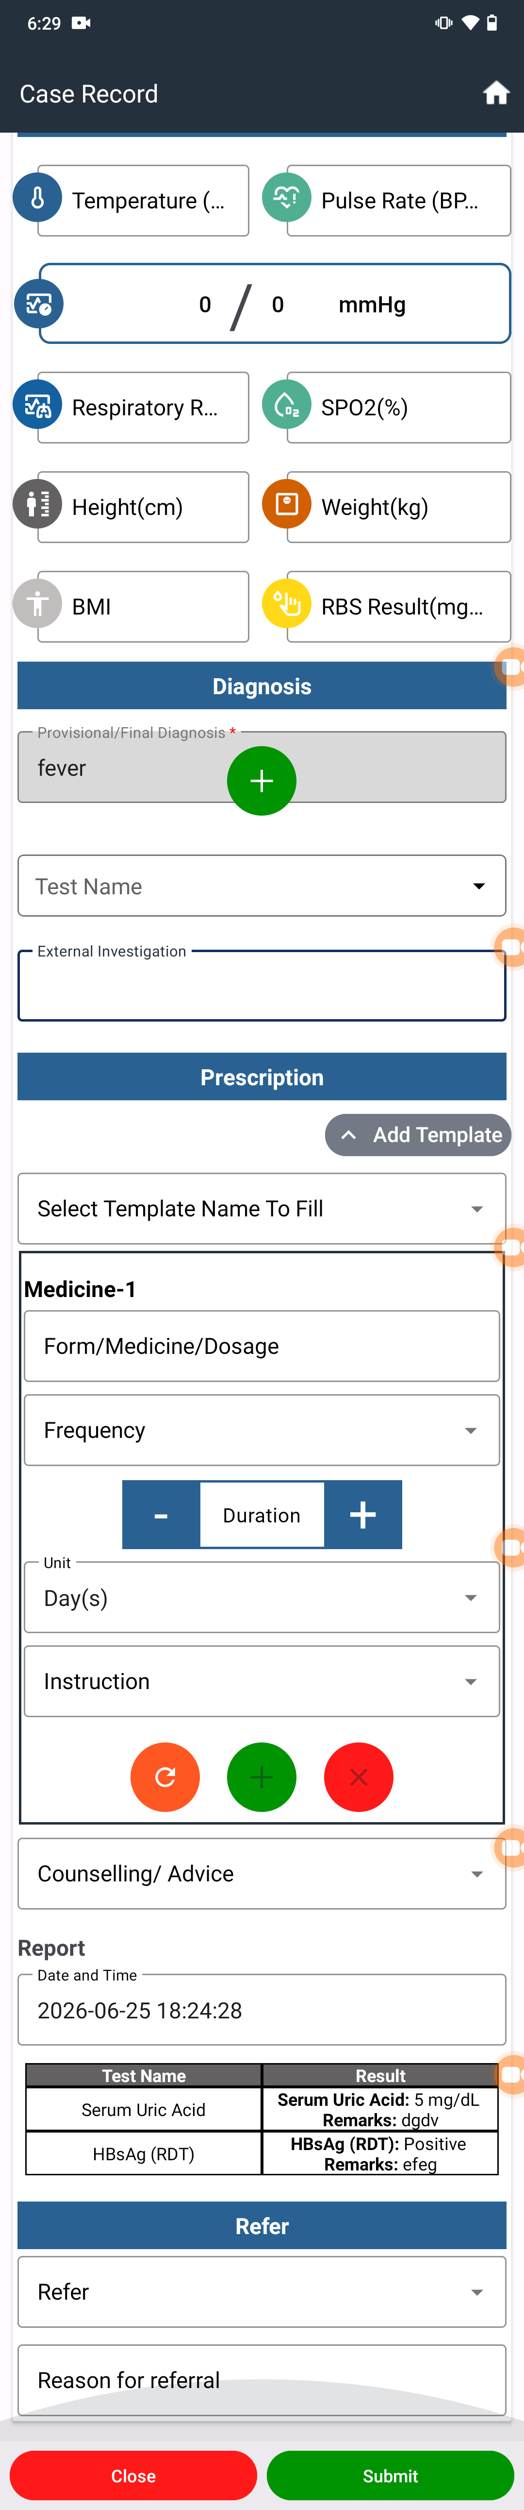Remove Medicine-1 with red cross button
524x2510 pixels.
(359, 1777)
